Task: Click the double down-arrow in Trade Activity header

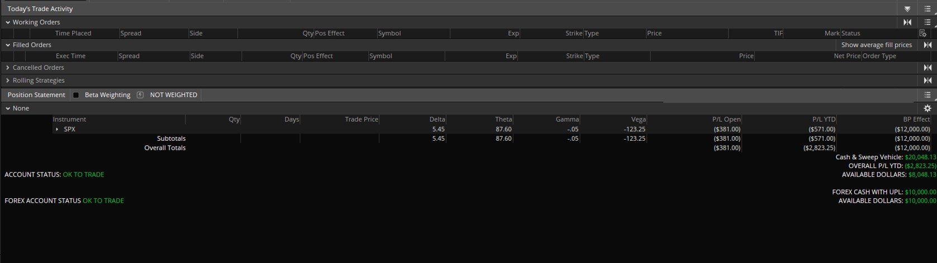Action: 907,9
